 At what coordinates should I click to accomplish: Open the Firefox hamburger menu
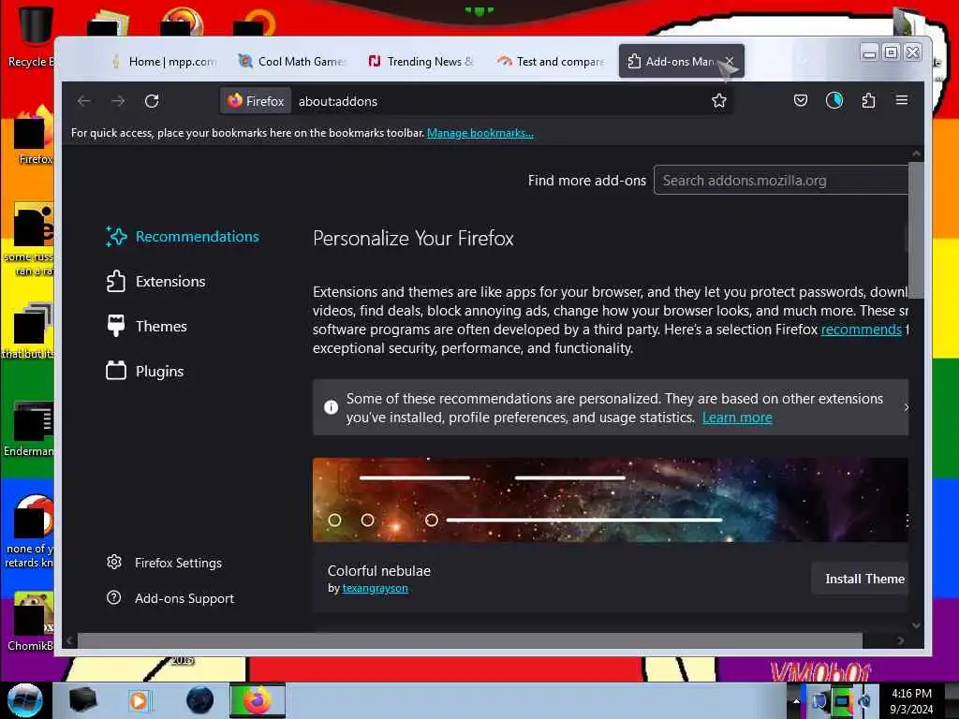(902, 100)
